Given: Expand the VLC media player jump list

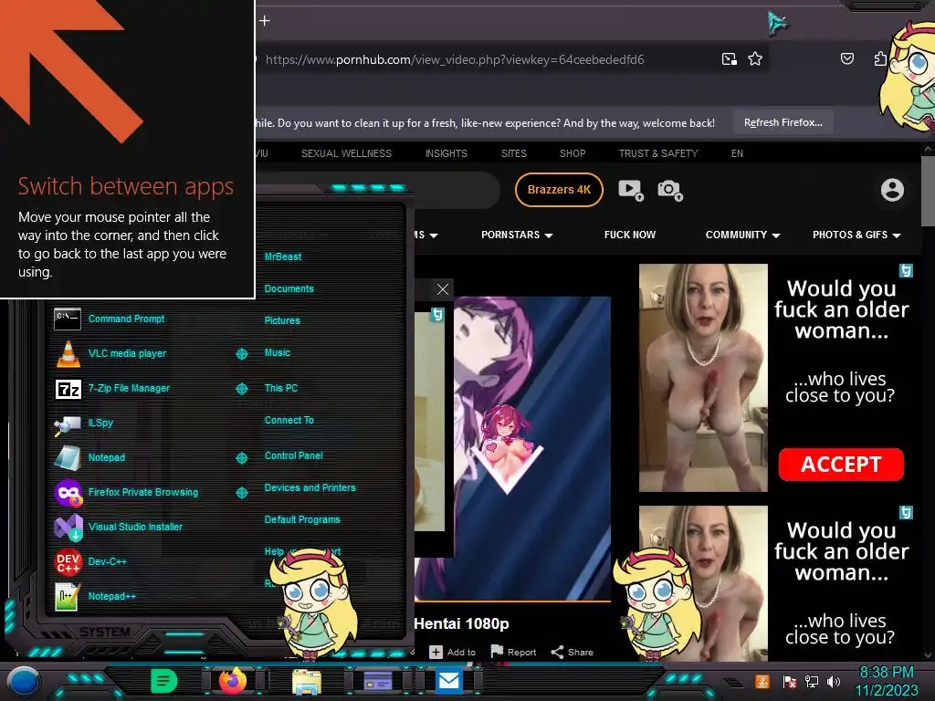Looking at the screenshot, I should coord(241,354).
